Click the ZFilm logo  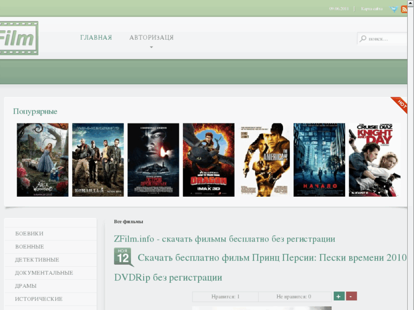coord(19,38)
